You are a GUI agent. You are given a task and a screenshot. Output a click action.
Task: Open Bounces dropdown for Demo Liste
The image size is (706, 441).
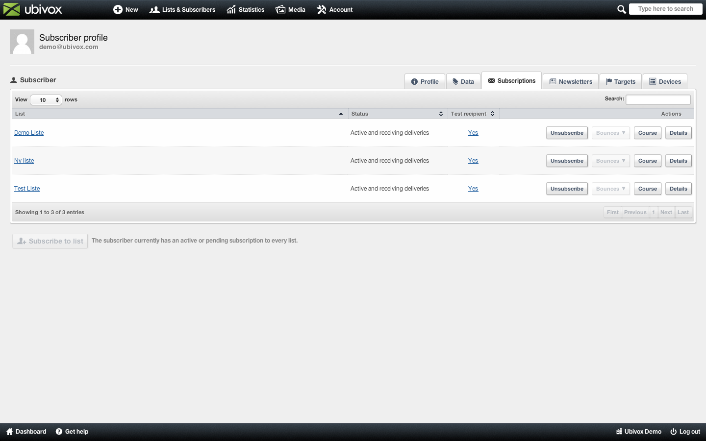click(x=610, y=133)
